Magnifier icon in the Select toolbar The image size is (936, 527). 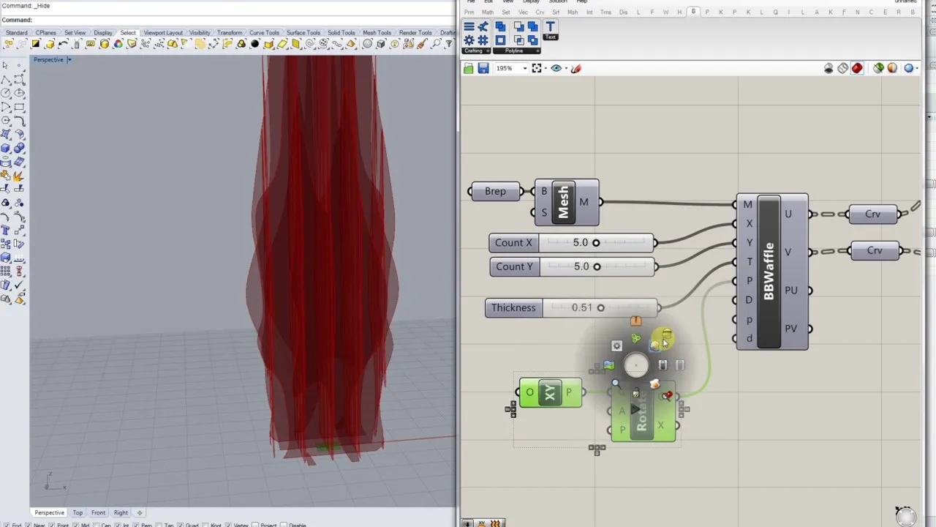437,43
